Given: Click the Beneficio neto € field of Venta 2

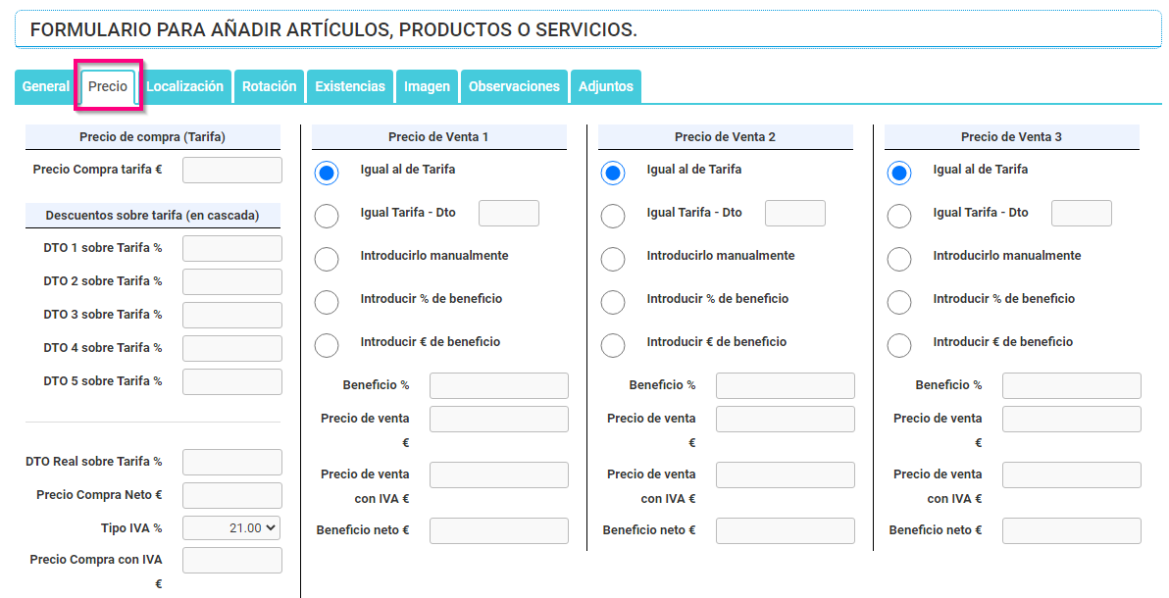Looking at the screenshot, I should (785, 531).
